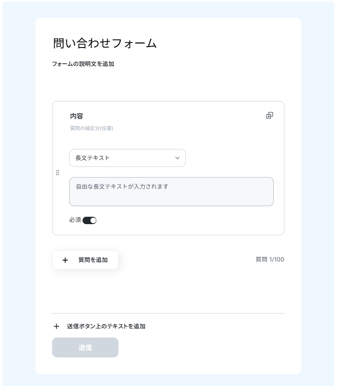Screen dimensions: 343x386
Task: Select 送信ボタン上のテキストを追加 link
Action: [106, 326]
